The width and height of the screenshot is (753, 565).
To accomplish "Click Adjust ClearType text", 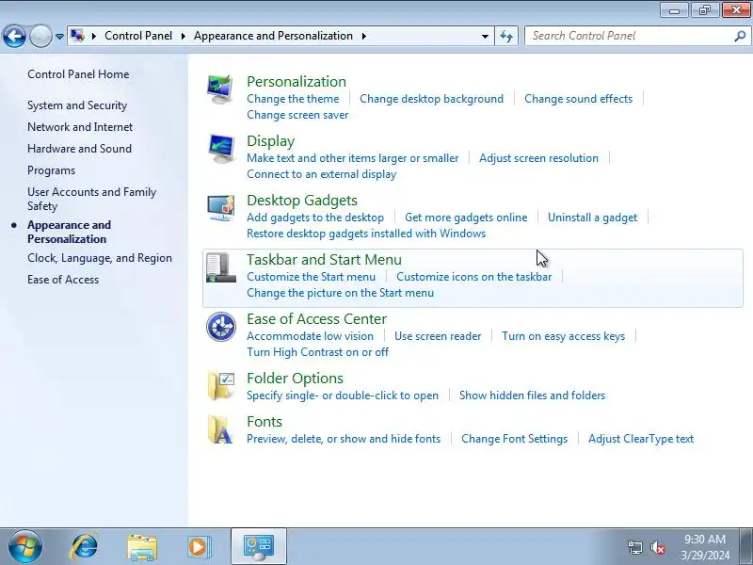I will pyautogui.click(x=641, y=439).
